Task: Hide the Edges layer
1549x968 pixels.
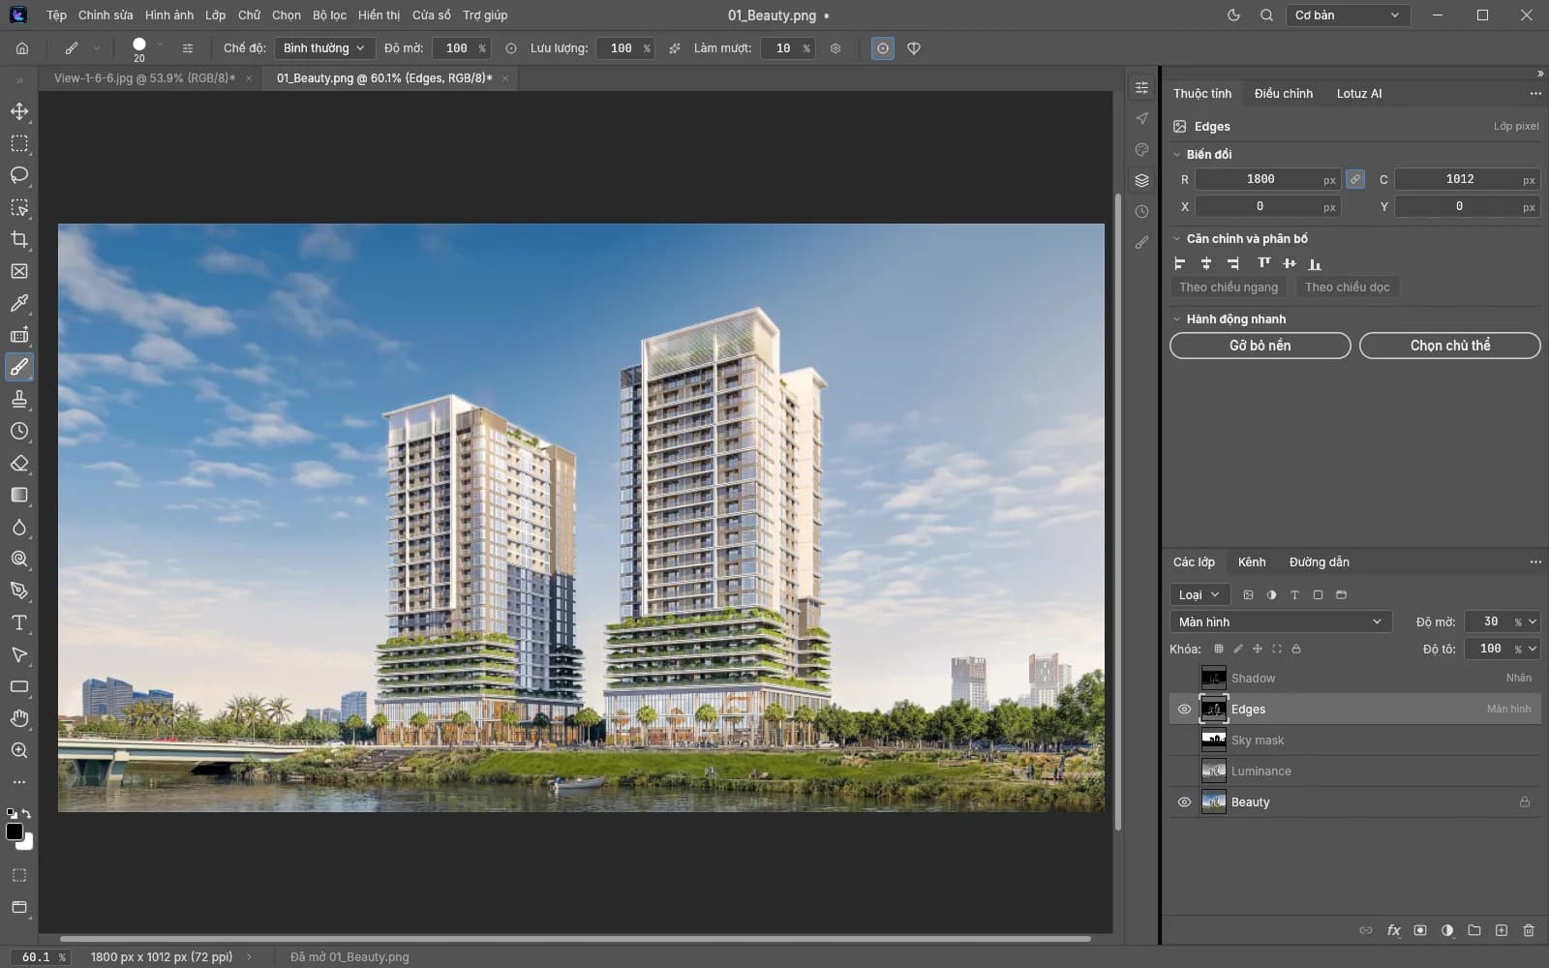Action: (x=1184, y=710)
